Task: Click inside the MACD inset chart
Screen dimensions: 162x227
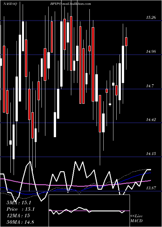Action: click(x=89, y=211)
